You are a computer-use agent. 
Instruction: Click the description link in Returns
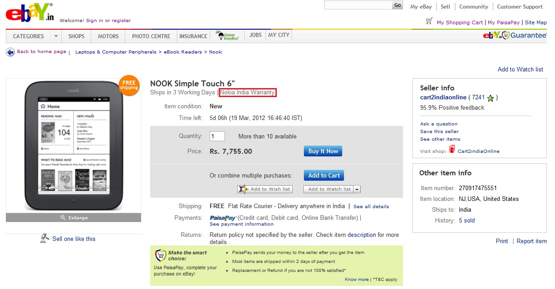pyautogui.click(x=362, y=235)
